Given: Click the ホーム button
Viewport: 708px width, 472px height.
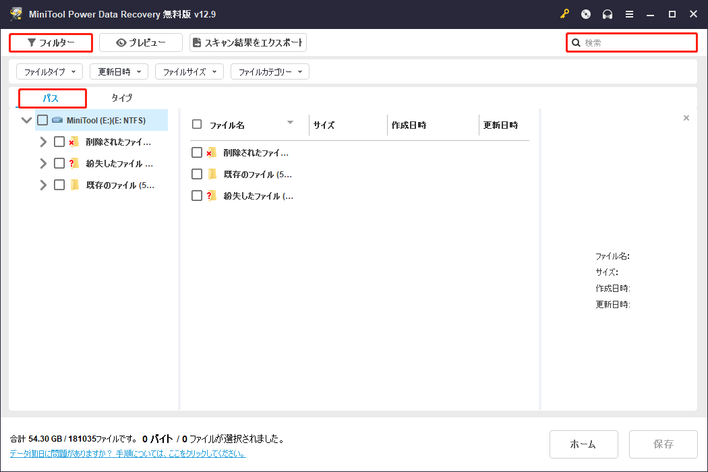Looking at the screenshot, I should 583,444.
